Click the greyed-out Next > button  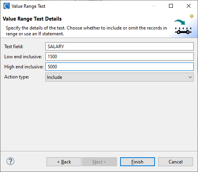[100, 162]
